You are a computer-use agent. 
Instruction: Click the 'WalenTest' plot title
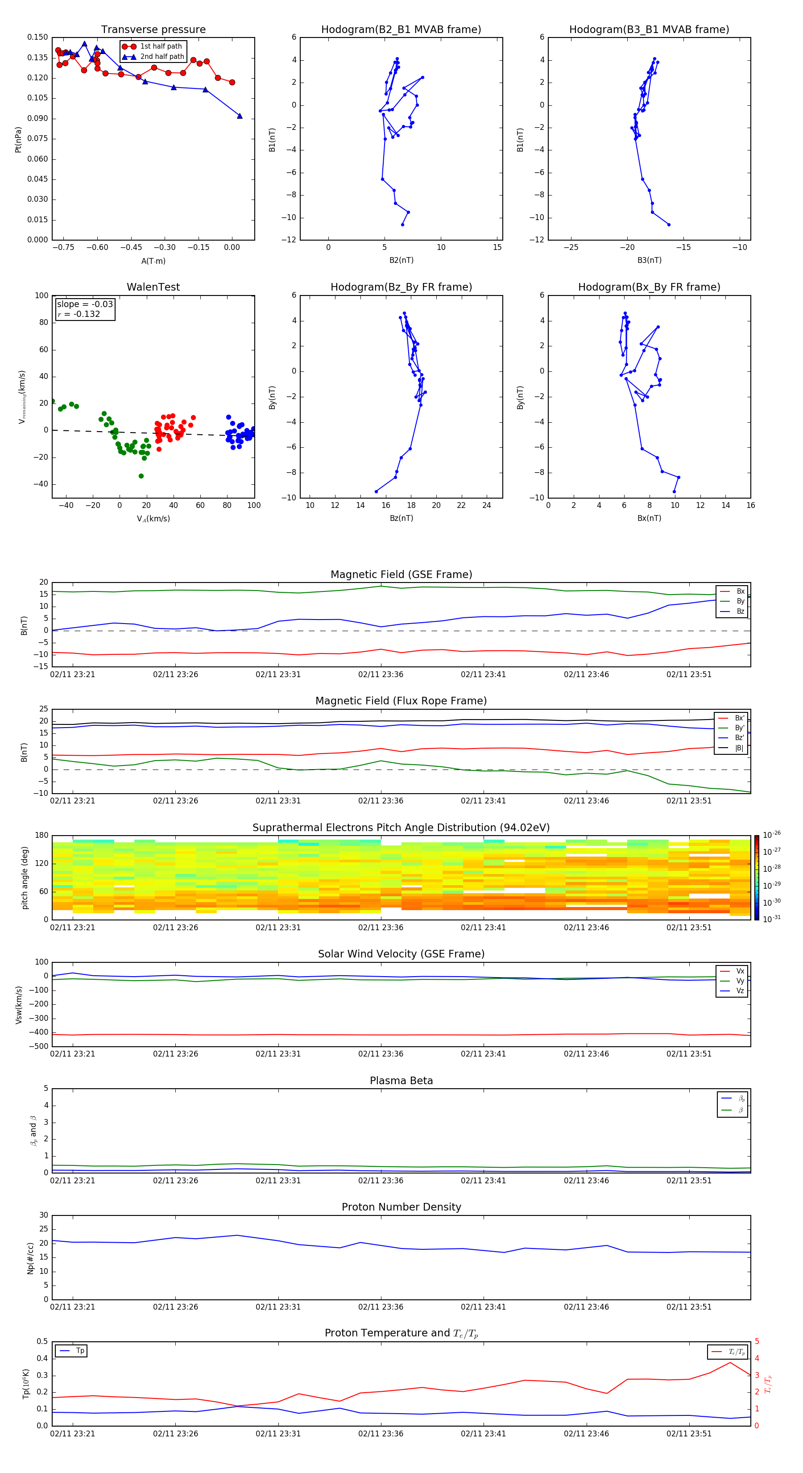(153, 287)
